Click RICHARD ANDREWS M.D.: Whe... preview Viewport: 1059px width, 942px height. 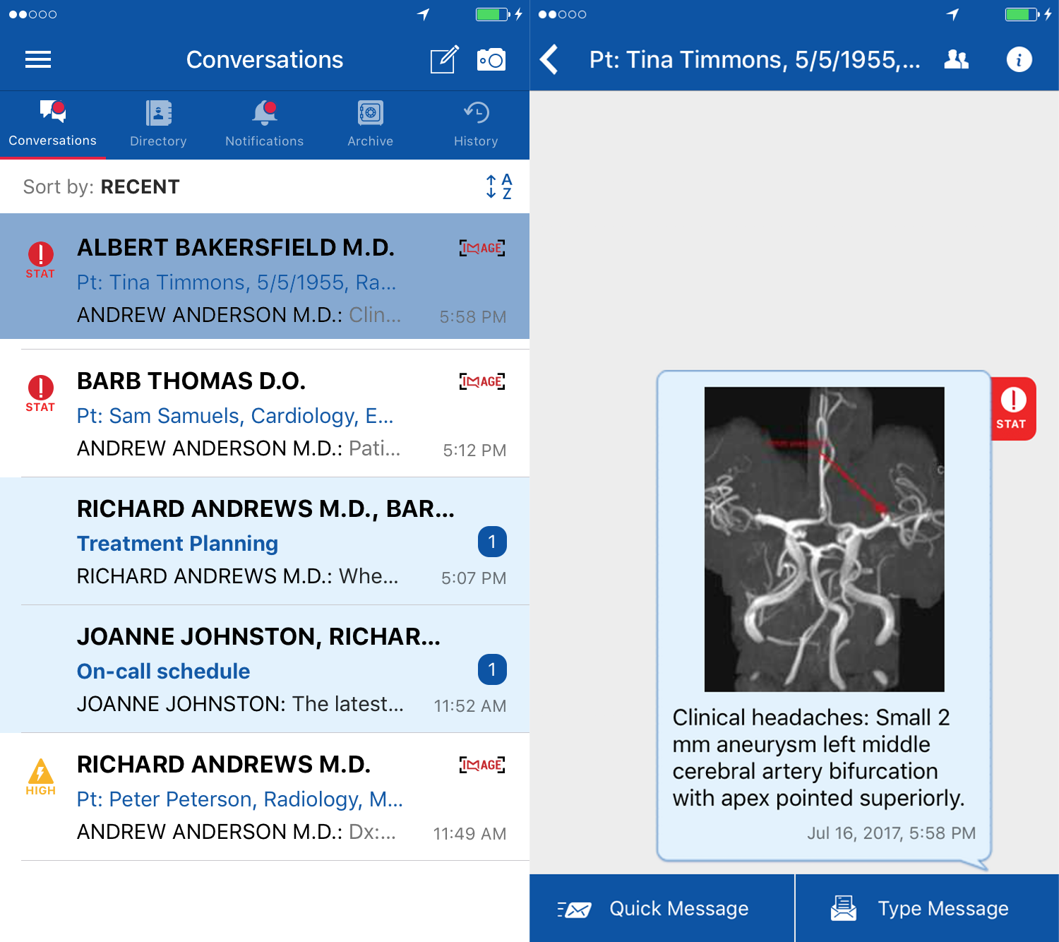[238, 576]
